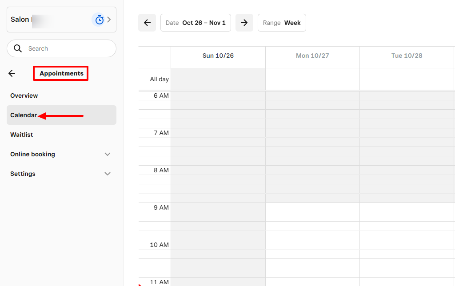
Task: Click the search magnifier icon
Action: click(18, 48)
